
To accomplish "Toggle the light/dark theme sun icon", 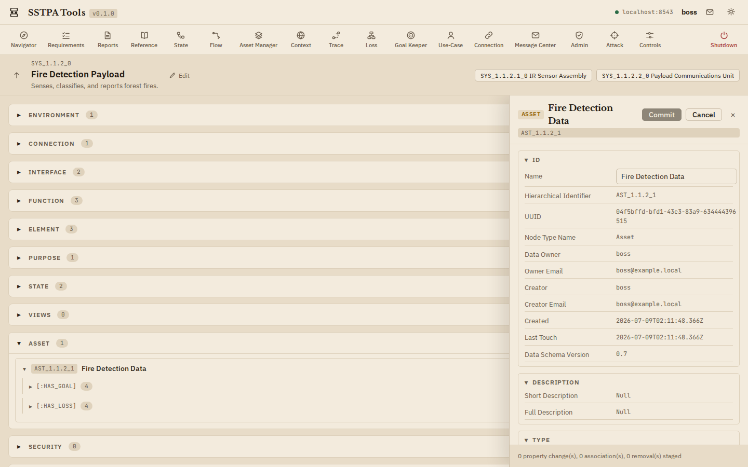I will [x=731, y=12].
